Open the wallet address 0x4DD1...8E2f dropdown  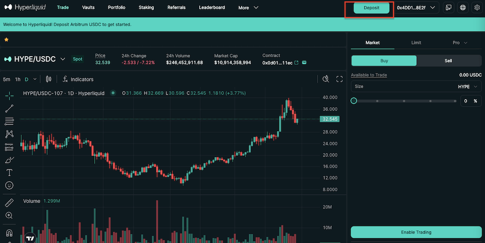tap(416, 8)
